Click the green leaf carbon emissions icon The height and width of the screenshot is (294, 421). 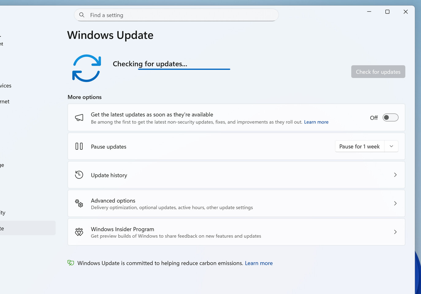coord(71,263)
